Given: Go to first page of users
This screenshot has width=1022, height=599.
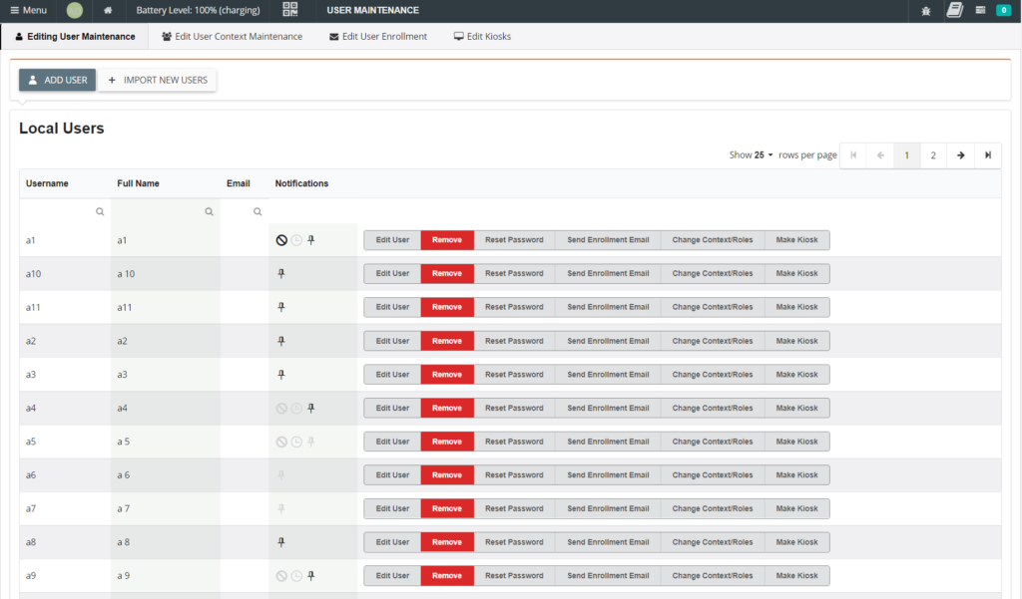Looking at the screenshot, I should click(853, 154).
